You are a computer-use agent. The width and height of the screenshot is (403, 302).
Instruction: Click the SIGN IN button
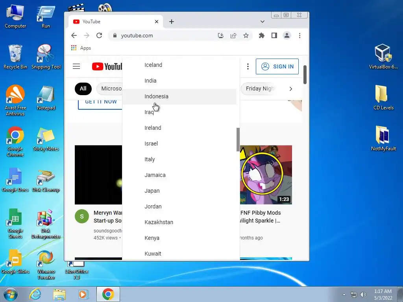coord(277,66)
